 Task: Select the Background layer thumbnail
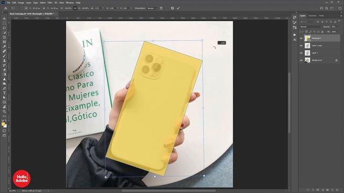307,60
